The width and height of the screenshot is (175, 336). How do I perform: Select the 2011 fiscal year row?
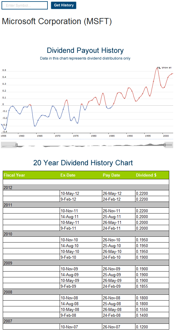point(86,205)
